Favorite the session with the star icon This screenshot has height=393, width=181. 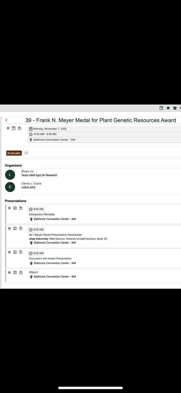pyautogui.click(x=8, y=128)
